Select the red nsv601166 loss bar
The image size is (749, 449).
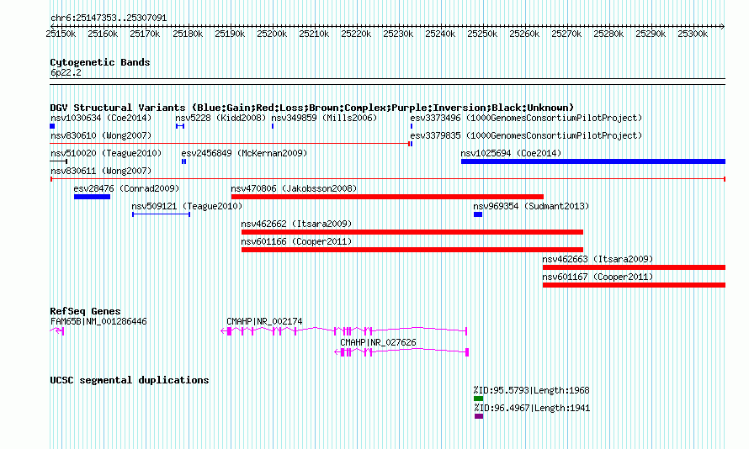click(x=412, y=250)
